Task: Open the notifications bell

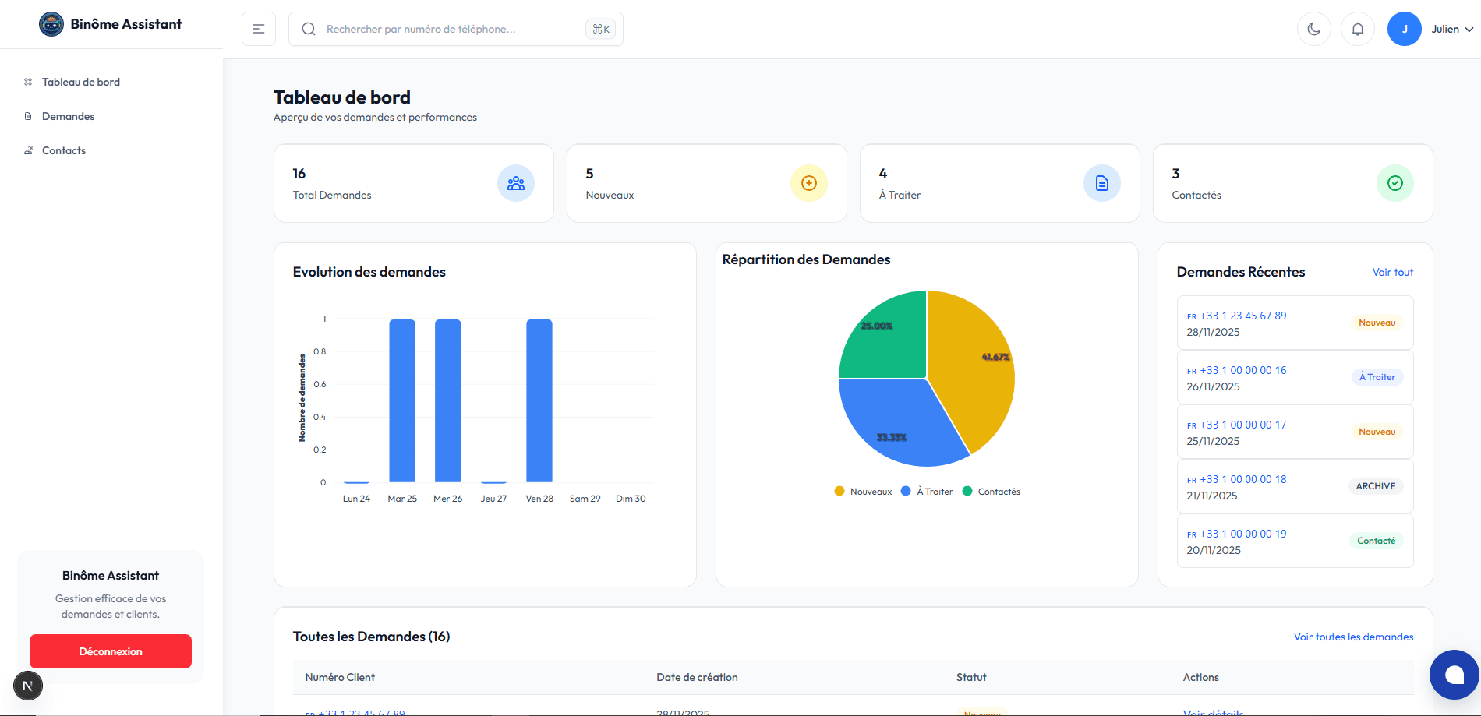Action: tap(1357, 28)
